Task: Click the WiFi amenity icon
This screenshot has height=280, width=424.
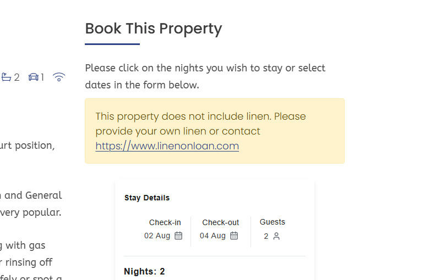Action: (x=59, y=77)
